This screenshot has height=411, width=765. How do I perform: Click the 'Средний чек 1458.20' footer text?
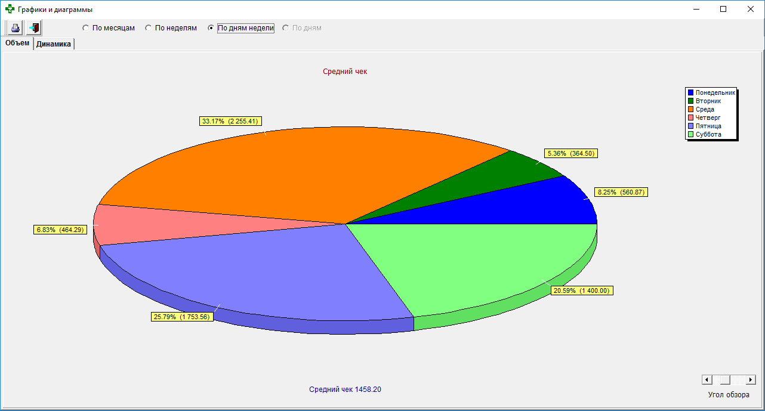pyautogui.click(x=345, y=390)
